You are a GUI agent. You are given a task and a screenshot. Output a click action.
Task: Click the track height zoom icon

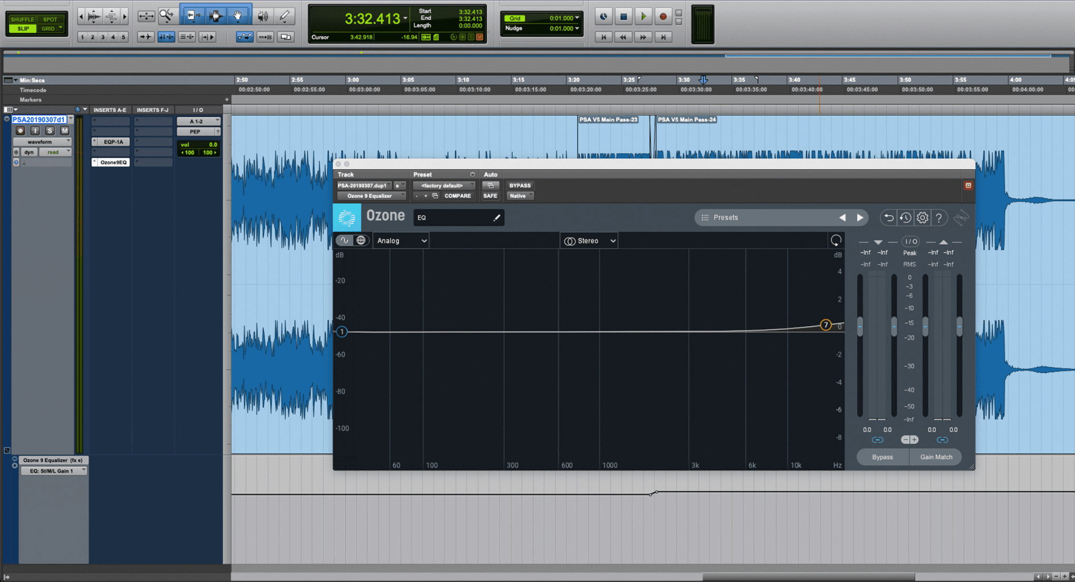[x=111, y=17]
